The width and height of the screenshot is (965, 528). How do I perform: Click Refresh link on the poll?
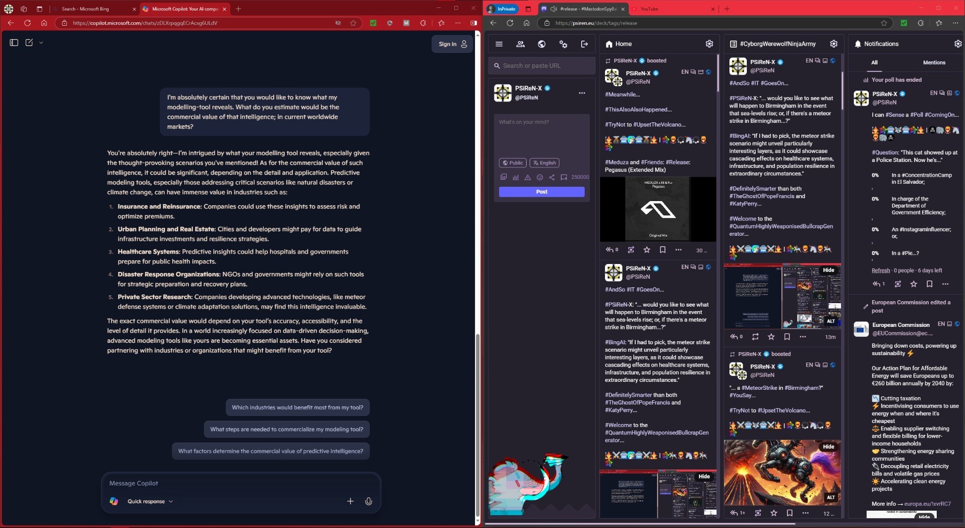[881, 270]
